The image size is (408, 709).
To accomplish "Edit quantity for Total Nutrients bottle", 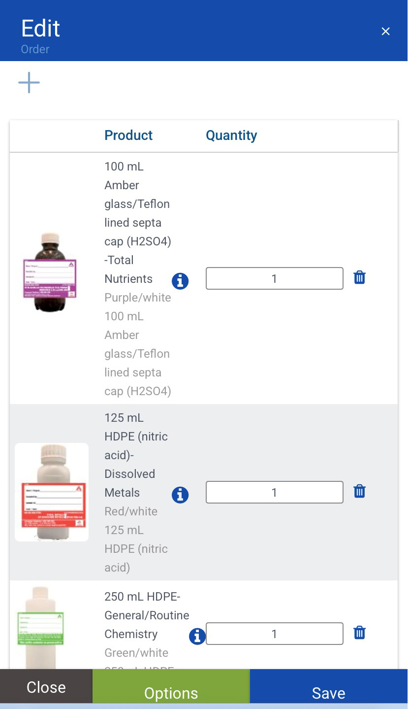I will click(x=274, y=278).
